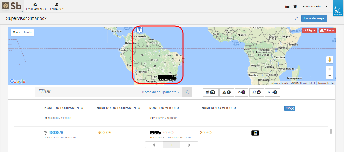Click the Autotrac logo

338,8
